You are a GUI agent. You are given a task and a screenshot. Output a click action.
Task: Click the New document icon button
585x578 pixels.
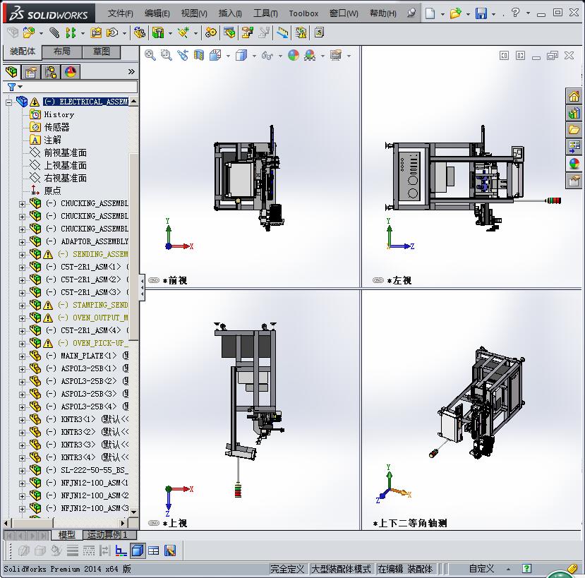tap(430, 14)
